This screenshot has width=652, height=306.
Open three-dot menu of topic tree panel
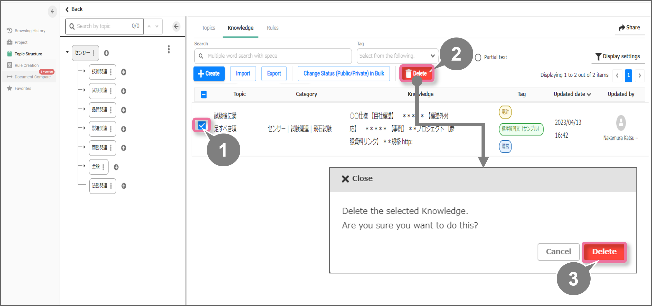(x=169, y=49)
